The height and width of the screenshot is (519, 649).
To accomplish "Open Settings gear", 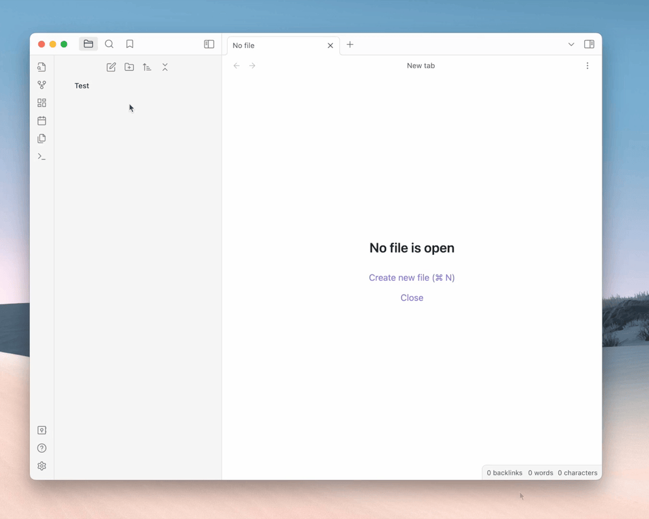I will coord(42,466).
